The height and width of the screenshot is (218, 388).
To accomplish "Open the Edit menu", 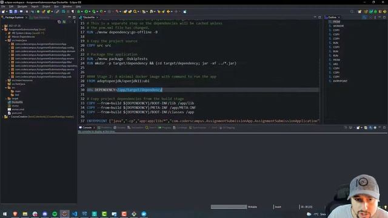I will click(11, 7).
